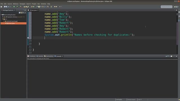Viewport: 180px width, 101px height.
Task: Close the Driver.java editor tab
Action: pos(38,10)
